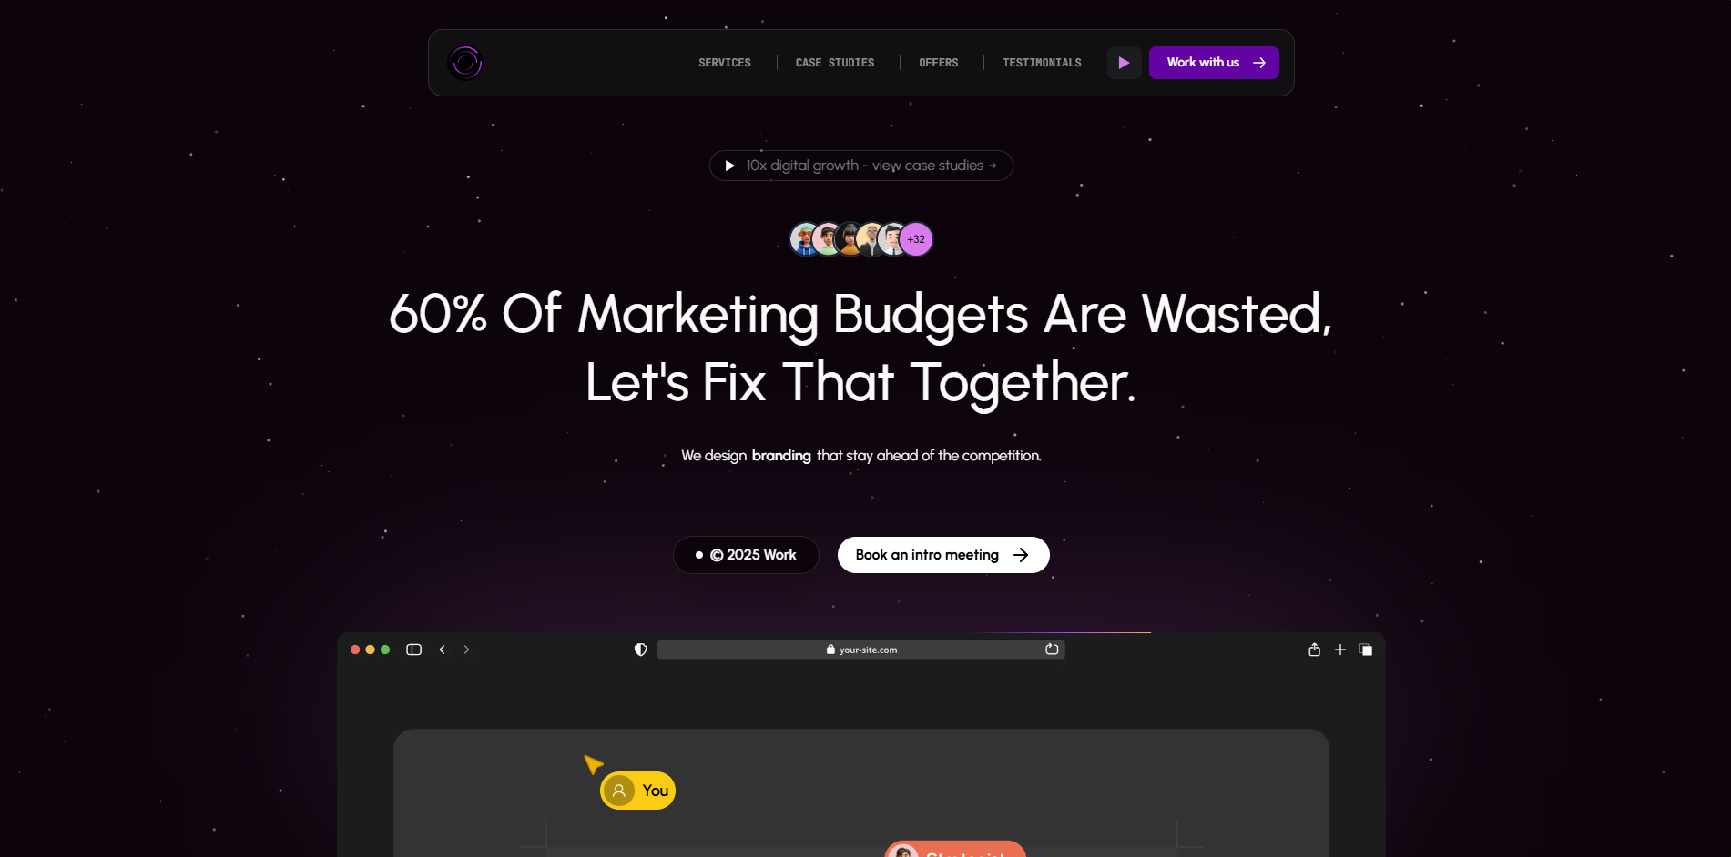Open the Testimonials nav link
The width and height of the screenshot is (1731, 857).
(1043, 63)
